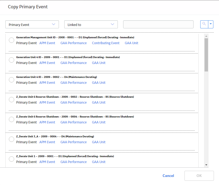219x185 pixels.
Task: Open APM Event link under Generation Unit 4 0001
Action: pyautogui.click(x=47, y=63)
